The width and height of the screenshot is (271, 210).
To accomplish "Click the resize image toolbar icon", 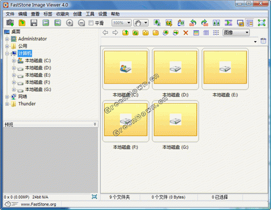I will click(157, 23).
